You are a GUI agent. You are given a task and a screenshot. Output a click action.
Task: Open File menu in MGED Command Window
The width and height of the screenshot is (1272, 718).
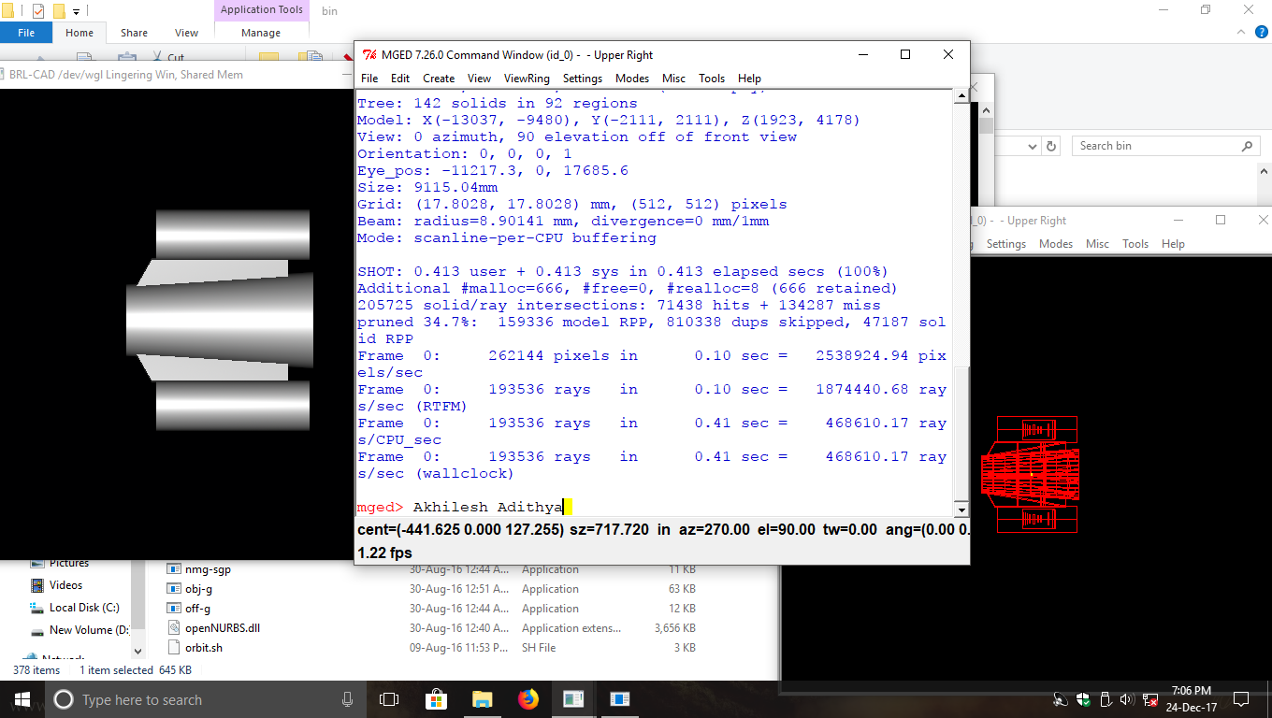coord(369,79)
